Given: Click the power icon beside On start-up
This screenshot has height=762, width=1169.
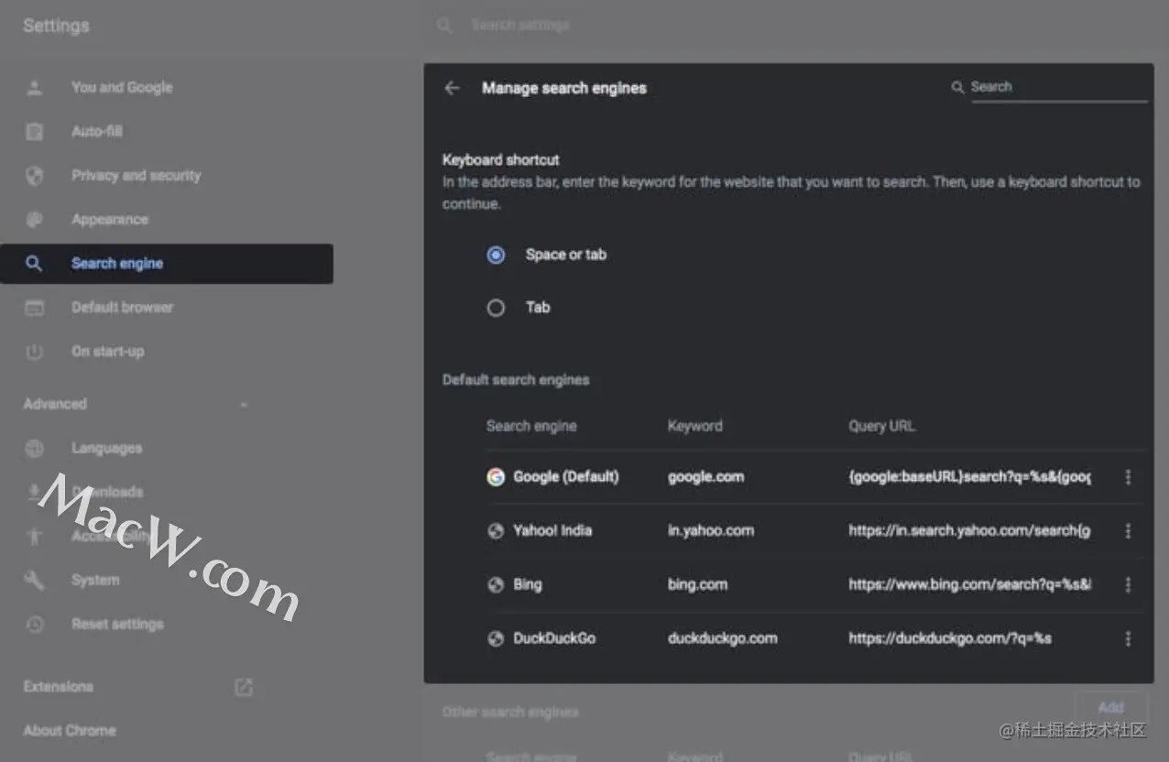Looking at the screenshot, I should pyautogui.click(x=35, y=352).
